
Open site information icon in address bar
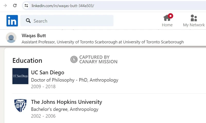[x=26, y=6]
